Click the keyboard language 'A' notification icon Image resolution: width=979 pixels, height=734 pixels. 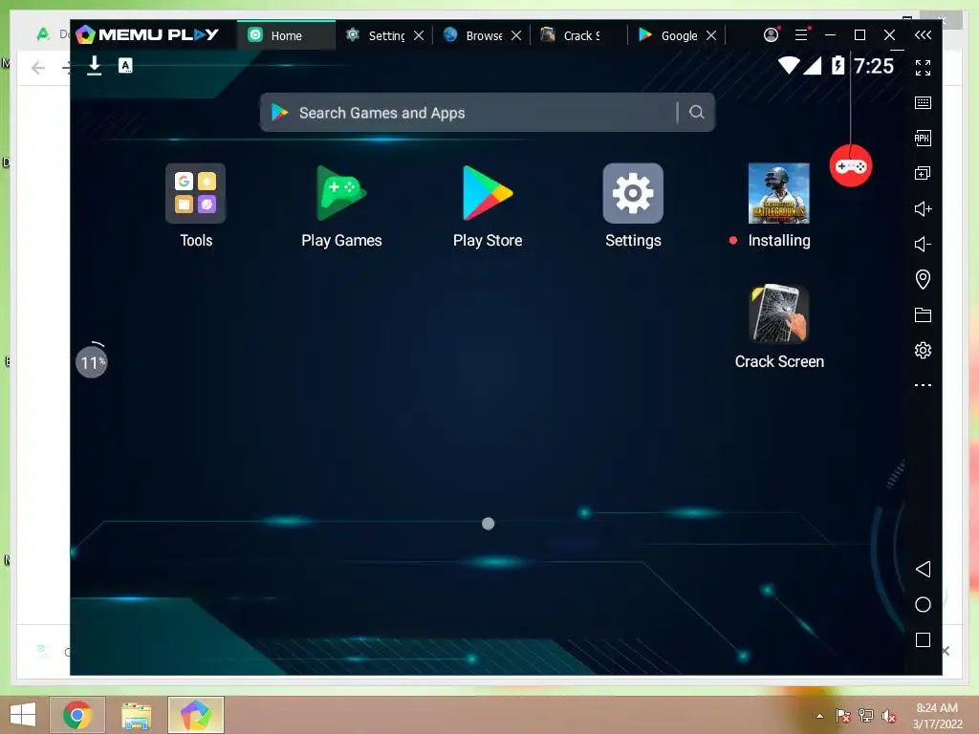click(x=125, y=66)
